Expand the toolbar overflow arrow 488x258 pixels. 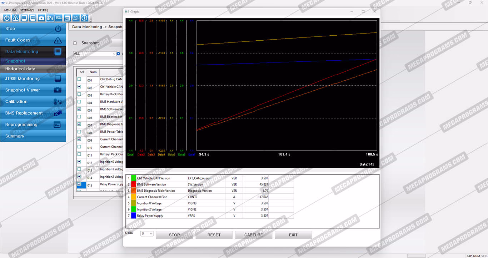(91, 21)
